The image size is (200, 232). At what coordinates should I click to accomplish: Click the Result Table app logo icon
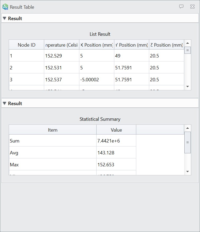pos(5,7)
